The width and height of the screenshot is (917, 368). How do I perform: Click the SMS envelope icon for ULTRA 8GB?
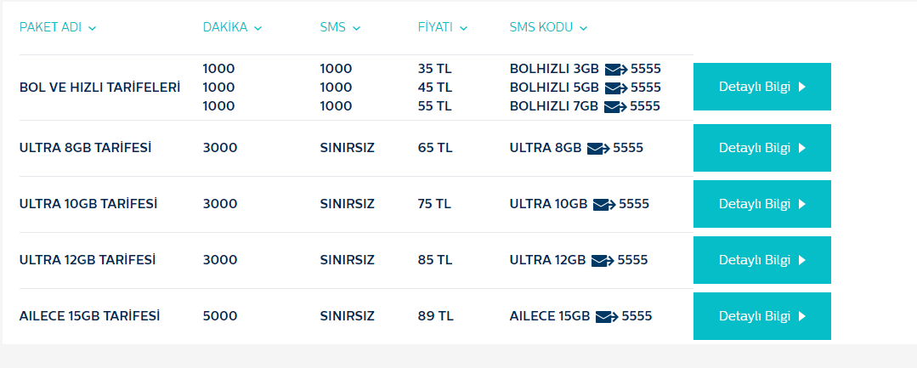(x=598, y=149)
